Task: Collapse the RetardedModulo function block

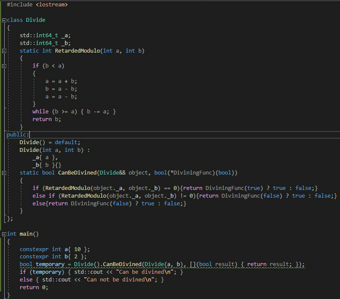Action: click(x=4, y=51)
